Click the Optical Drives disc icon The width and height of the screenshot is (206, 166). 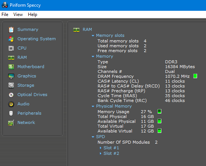(x=11, y=95)
